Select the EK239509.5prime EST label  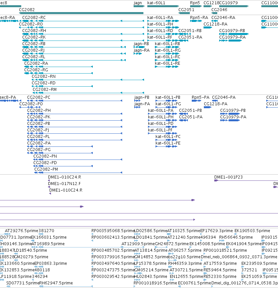[x=259, y=263]
